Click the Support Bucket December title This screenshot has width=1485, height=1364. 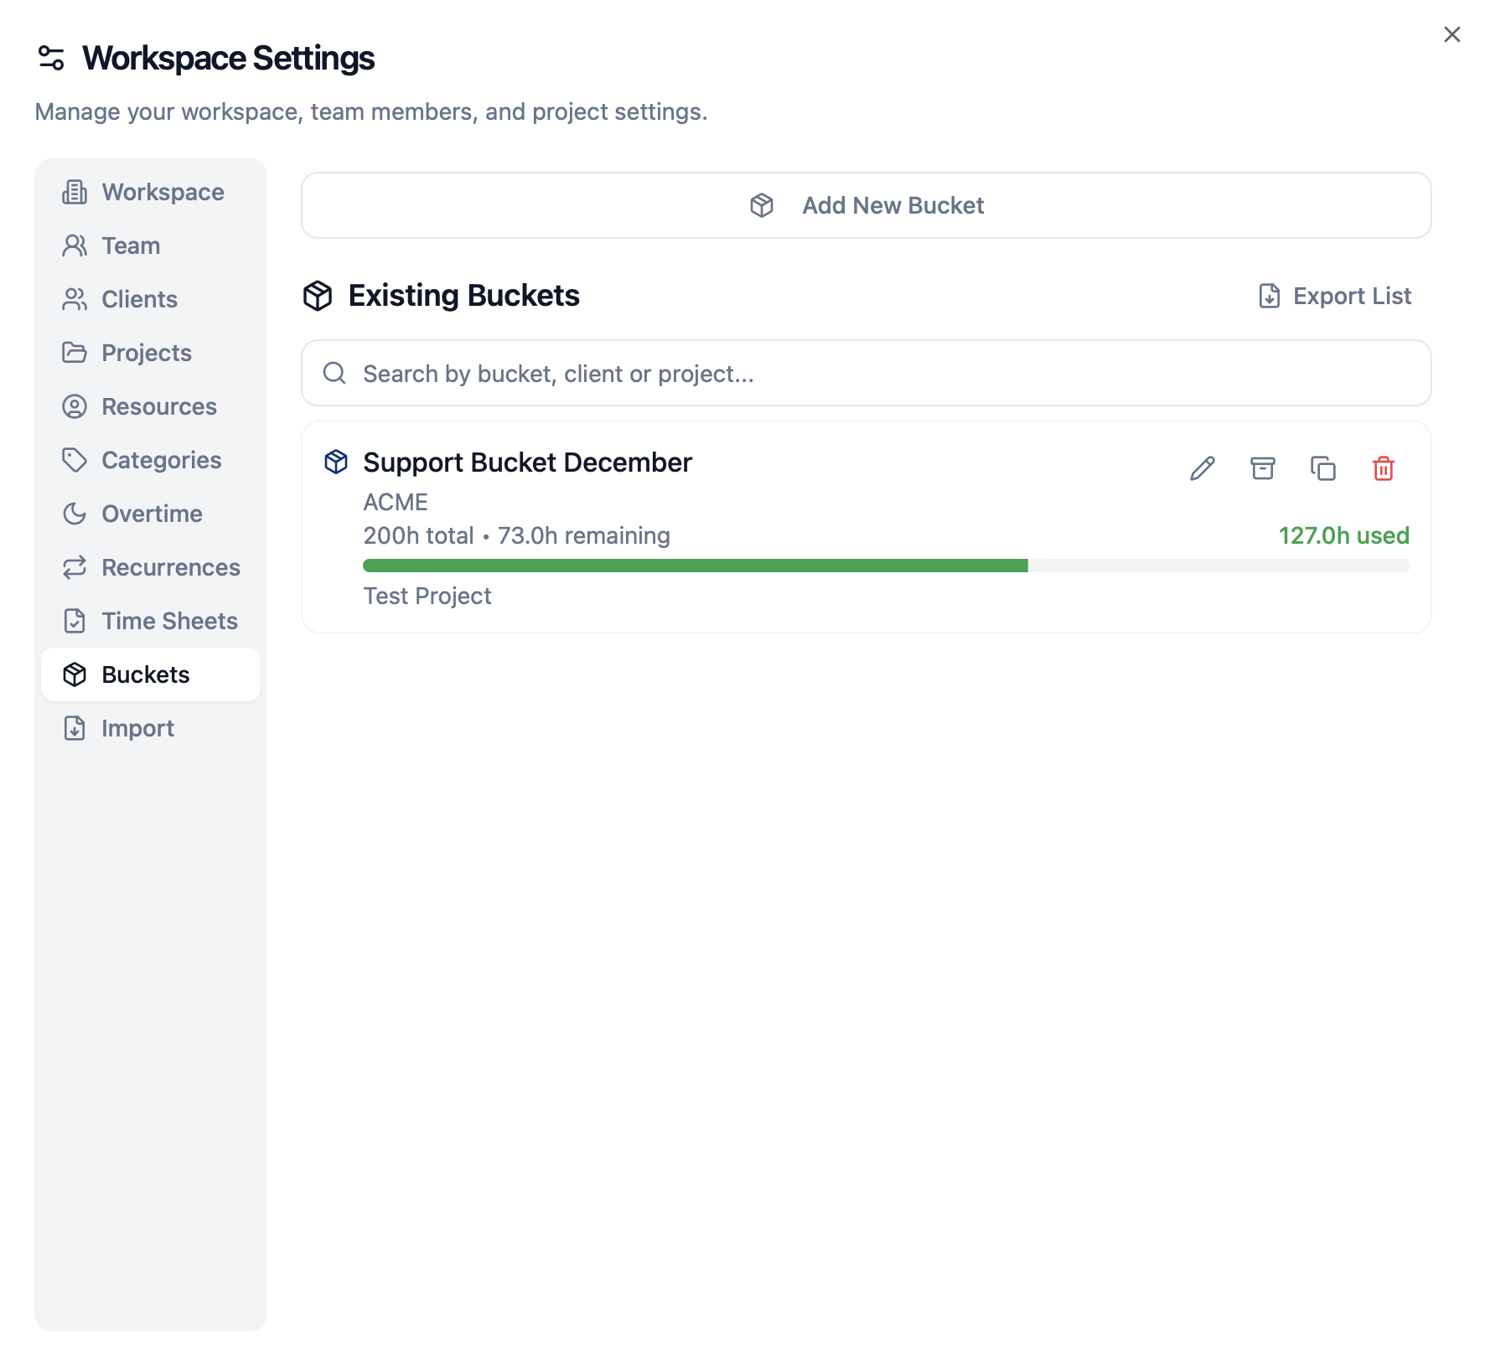pyautogui.click(x=527, y=462)
